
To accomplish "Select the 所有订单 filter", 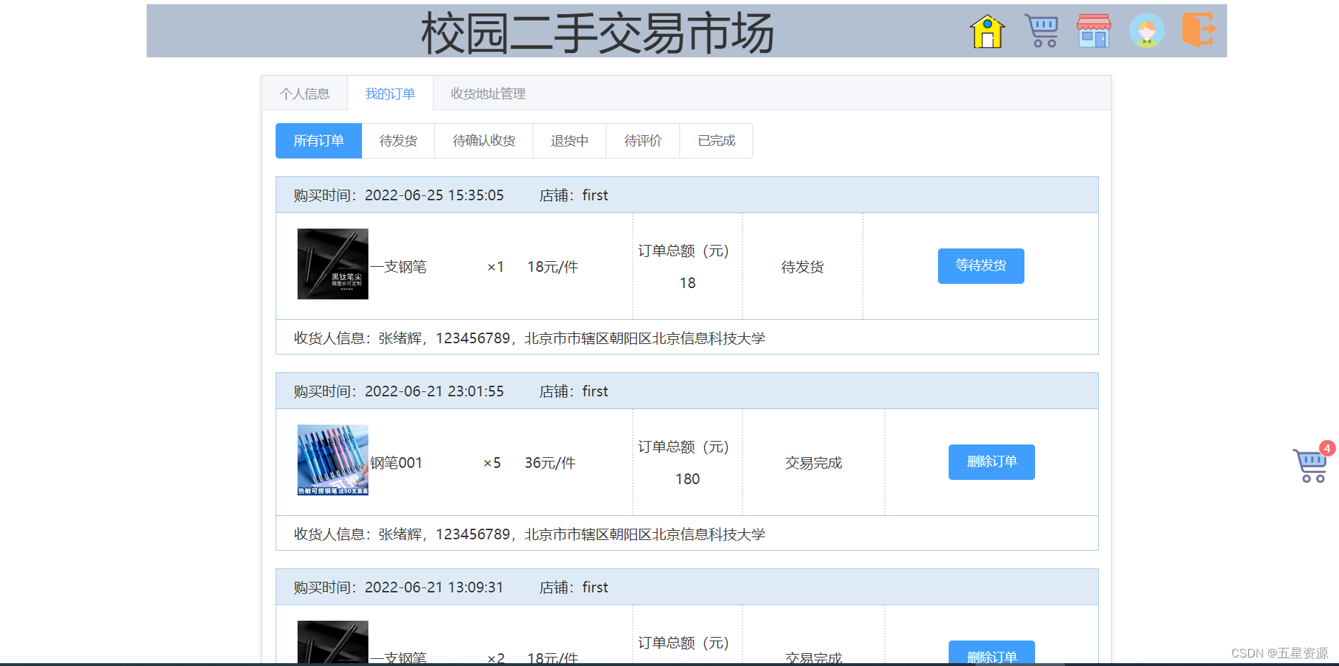I will click(x=318, y=140).
